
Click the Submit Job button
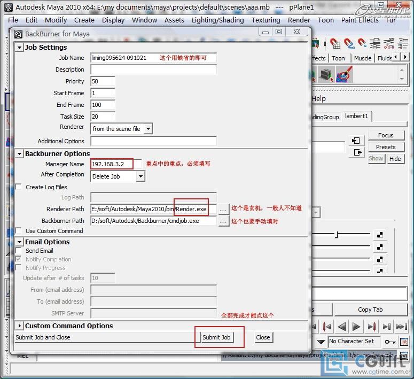point(216,337)
